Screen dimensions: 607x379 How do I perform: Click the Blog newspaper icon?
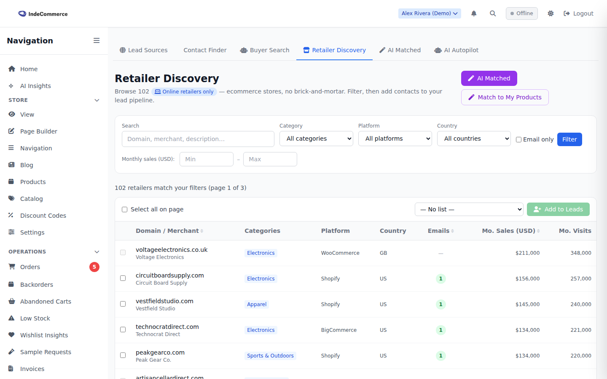tap(12, 165)
